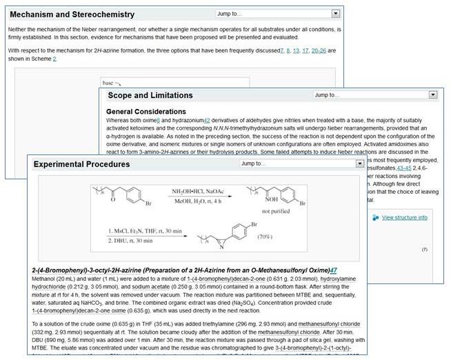This screenshot has height=360, width=451.
Task: Click 'hydroxylamine' compound term
Action: (x=338, y=279)
